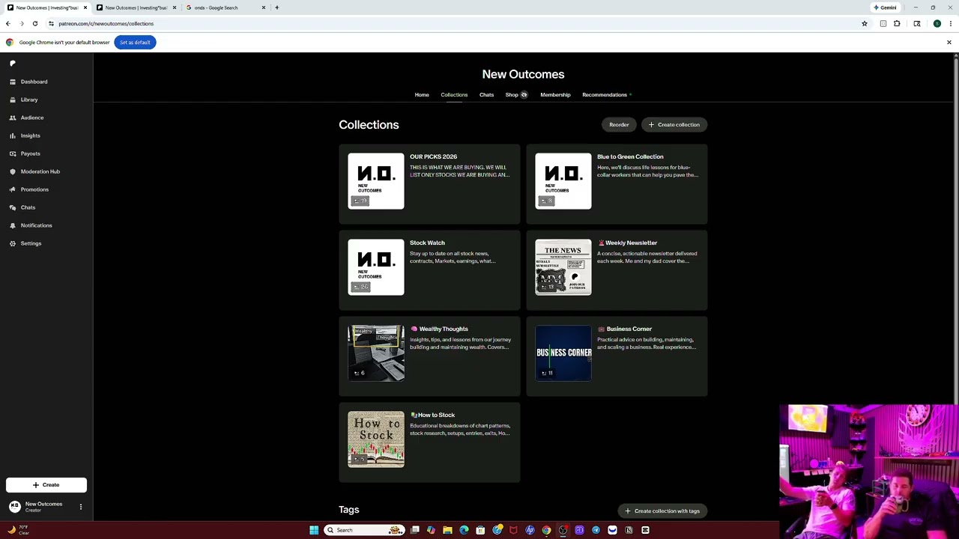959x539 pixels.
Task: Click the site information icon in the address bar
Action: [51, 24]
